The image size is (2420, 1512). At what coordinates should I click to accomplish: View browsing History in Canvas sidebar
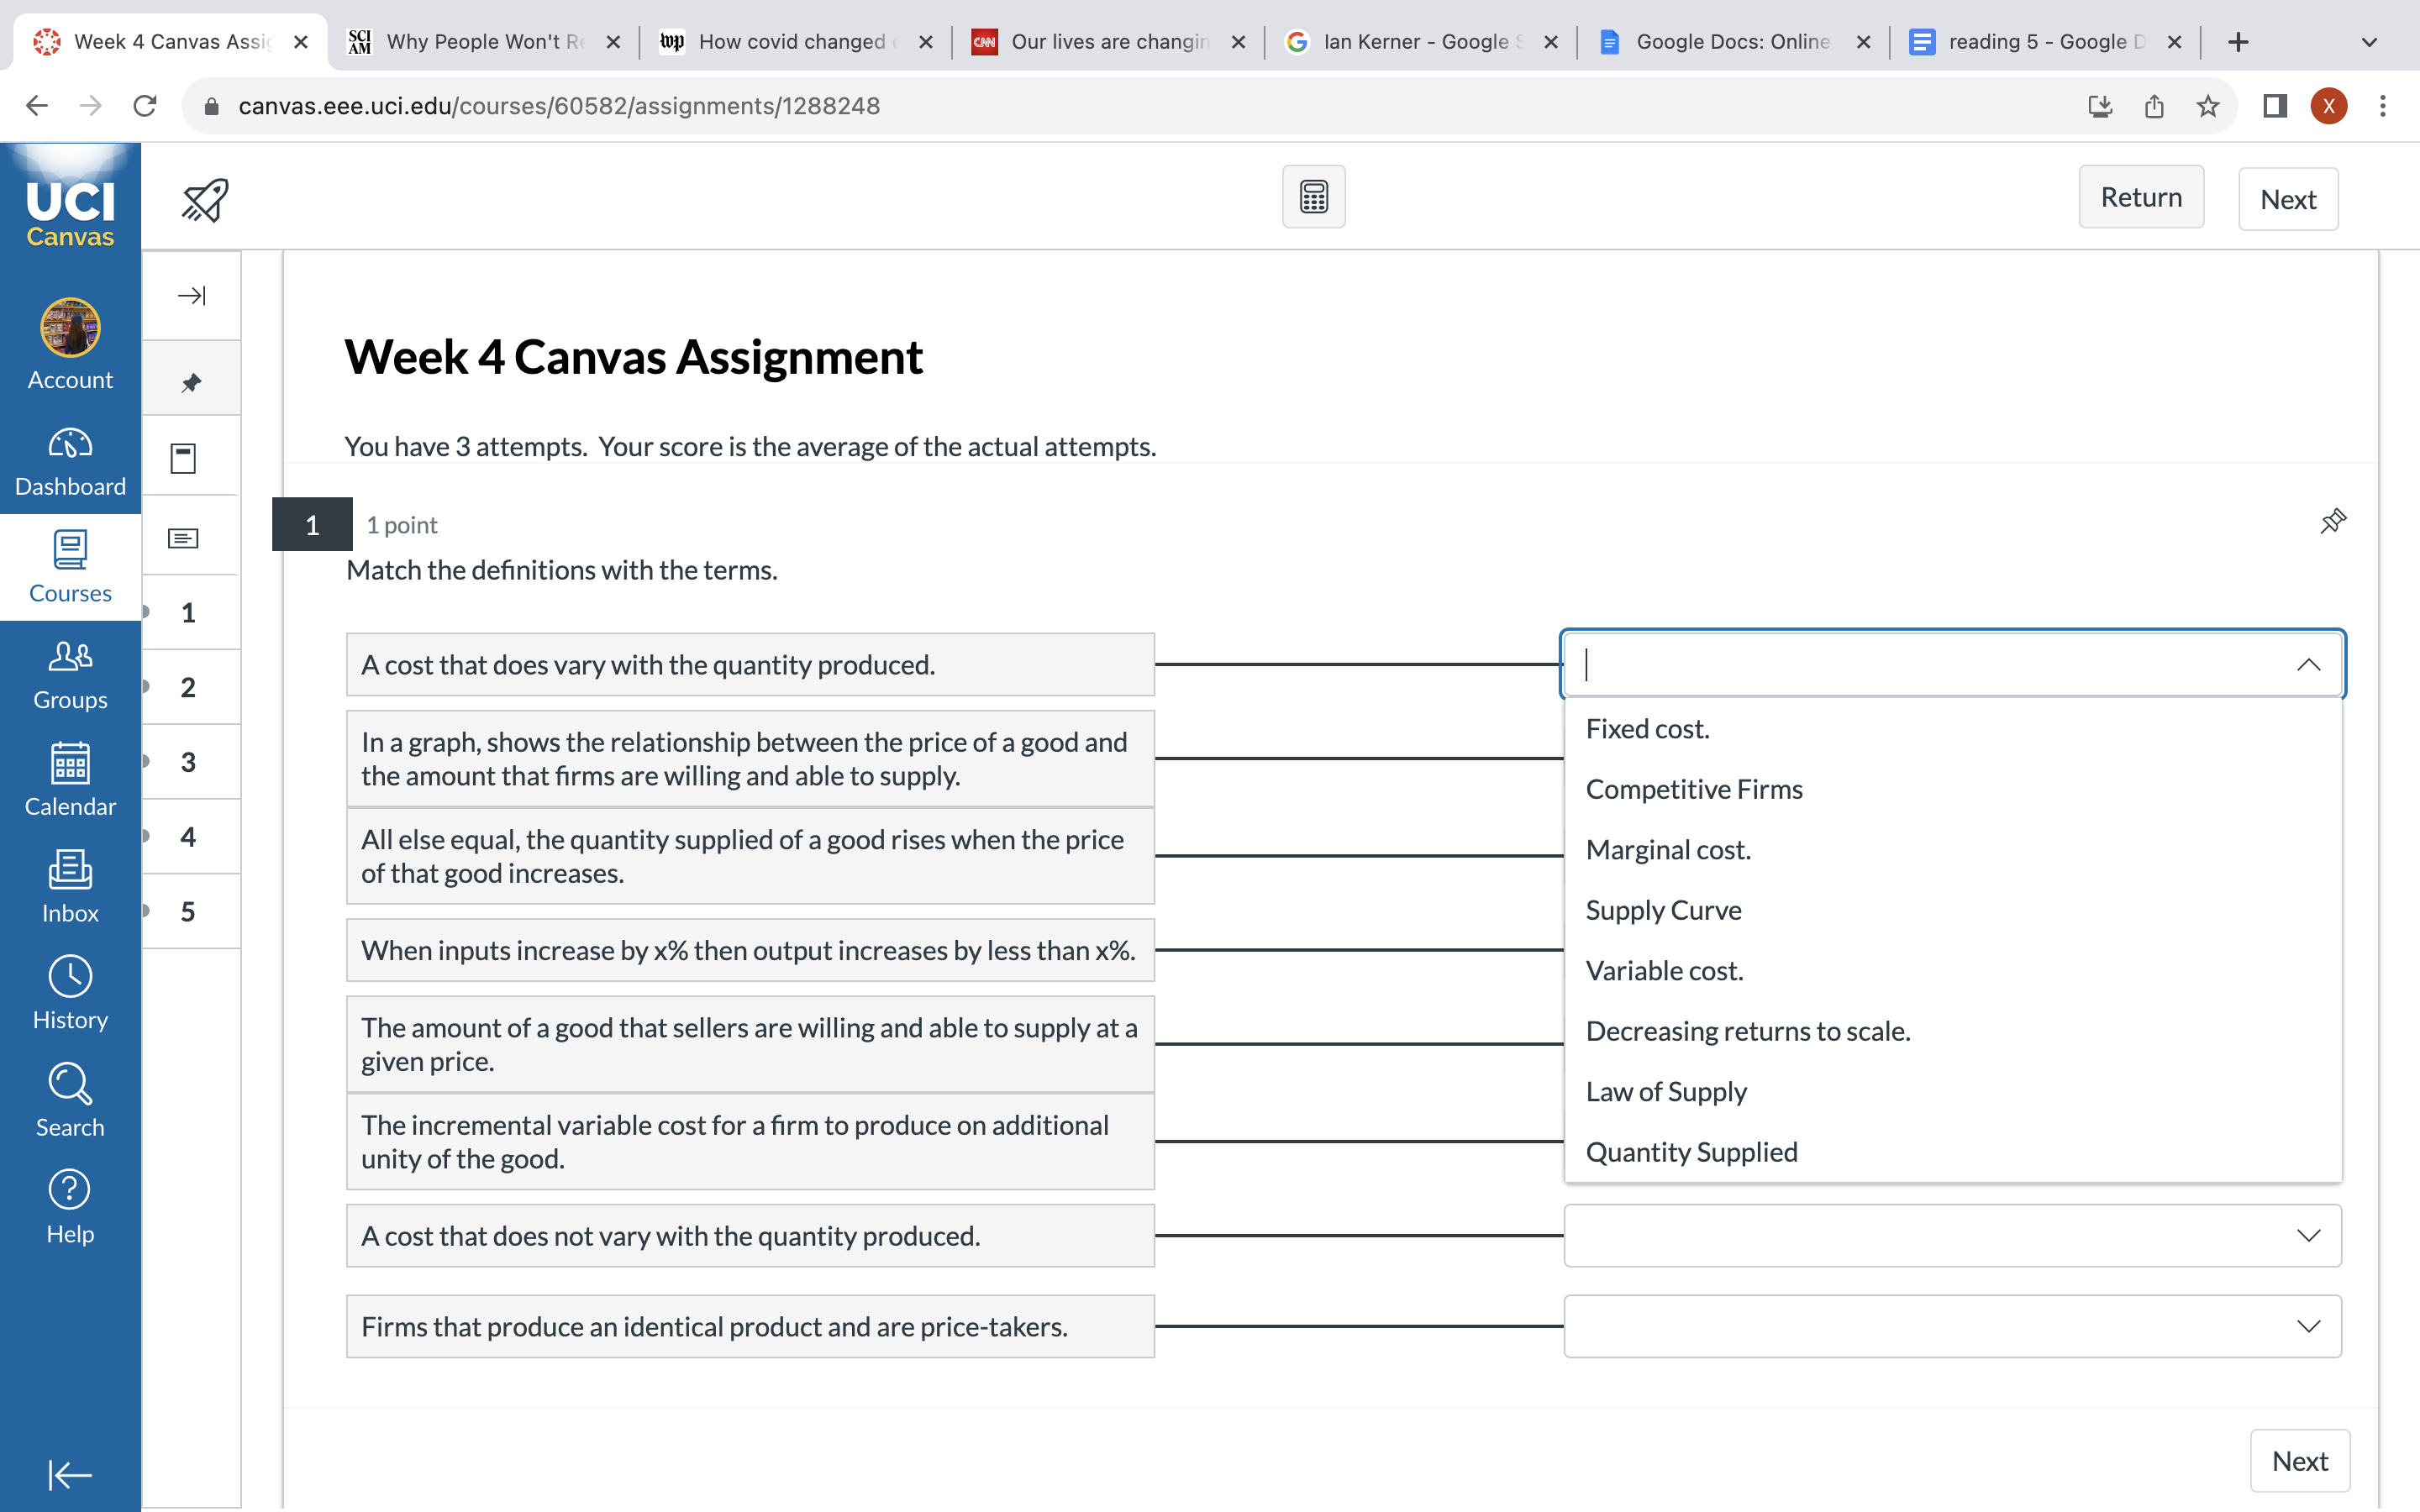point(69,993)
